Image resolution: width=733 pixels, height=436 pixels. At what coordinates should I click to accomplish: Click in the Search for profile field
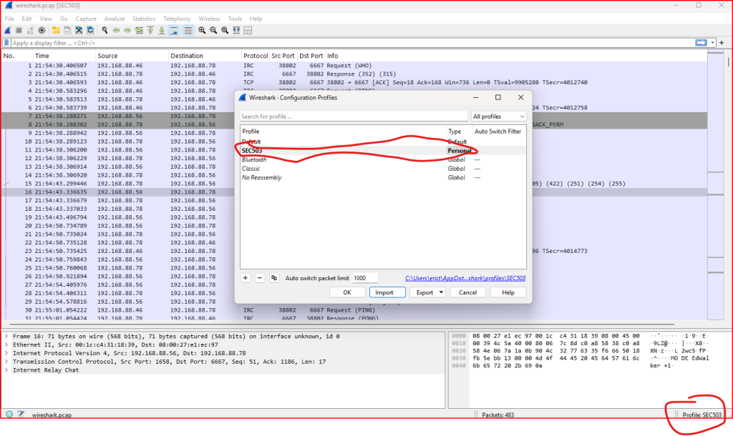pyautogui.click(x=354, y=117)
